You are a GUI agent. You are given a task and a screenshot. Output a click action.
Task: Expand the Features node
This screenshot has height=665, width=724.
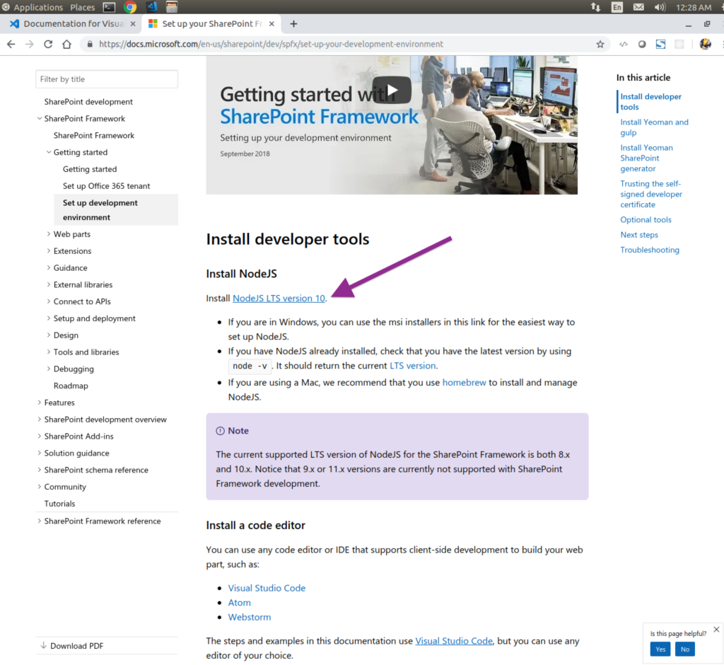click(x=40, y=403)
